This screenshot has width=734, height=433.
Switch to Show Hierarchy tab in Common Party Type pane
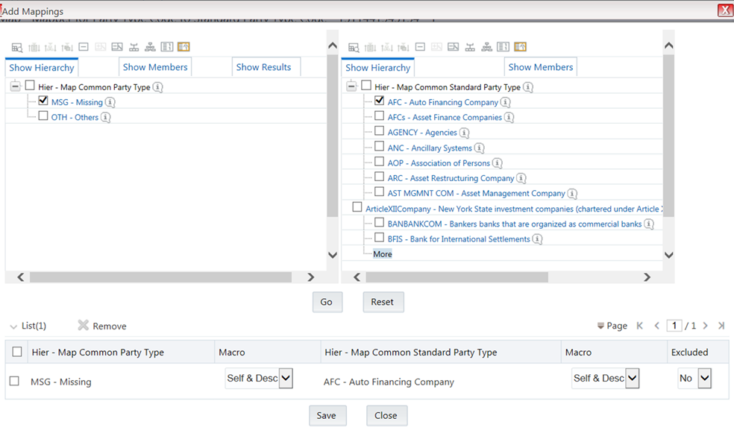[x=42, y=67]
